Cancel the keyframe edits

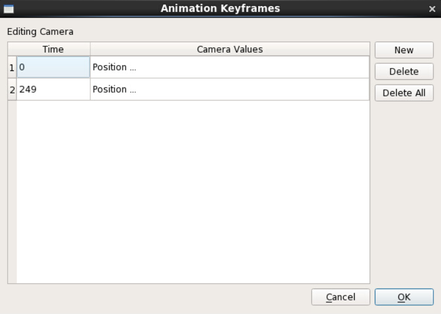click(340, 297)
